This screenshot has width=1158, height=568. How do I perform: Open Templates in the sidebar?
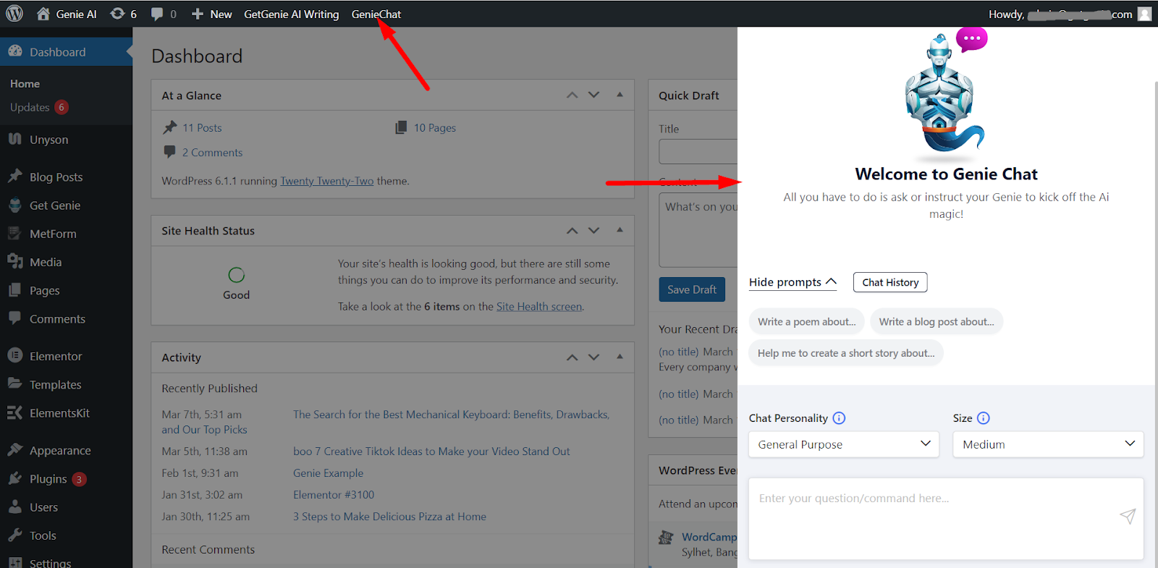point(66,385)
